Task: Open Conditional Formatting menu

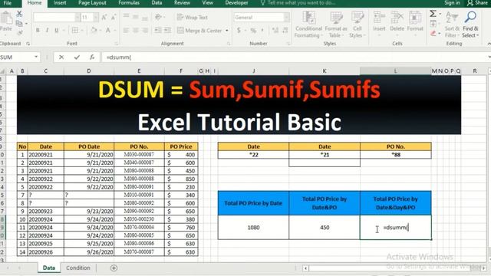Action: 308,25
